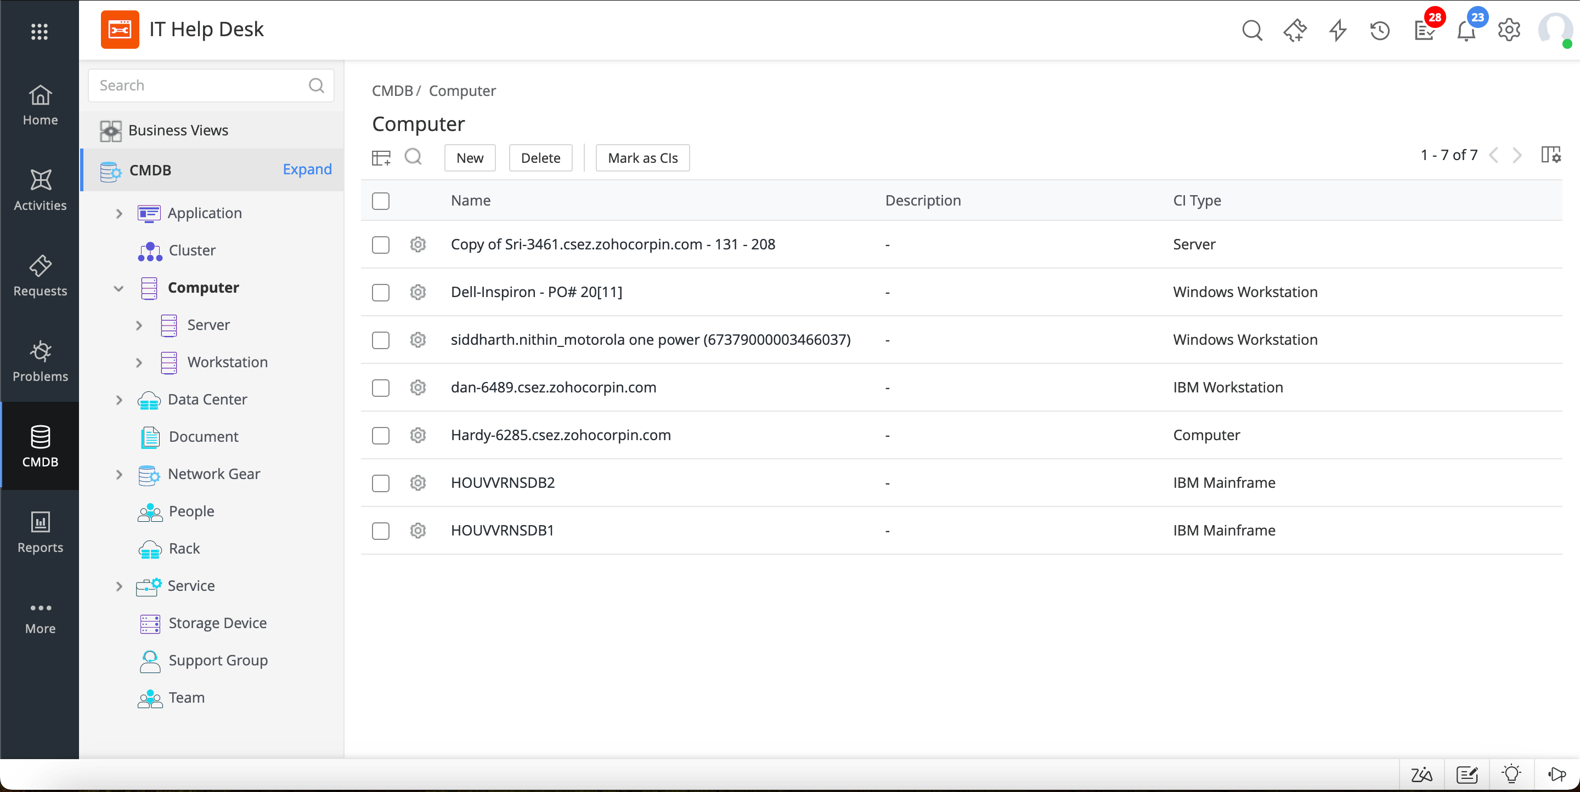
Task: Select checkbox for Hardy-6285 computer
Action: pos(380,435)
